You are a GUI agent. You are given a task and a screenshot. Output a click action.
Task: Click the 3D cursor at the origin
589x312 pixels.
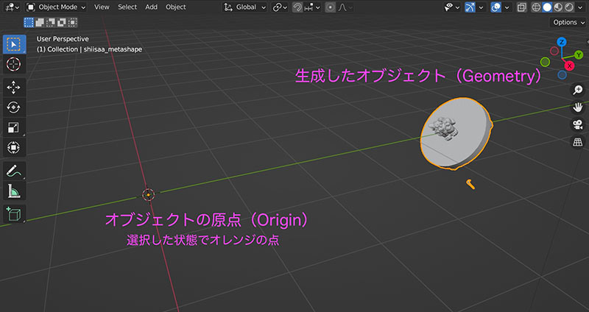[x=149, y=195]
